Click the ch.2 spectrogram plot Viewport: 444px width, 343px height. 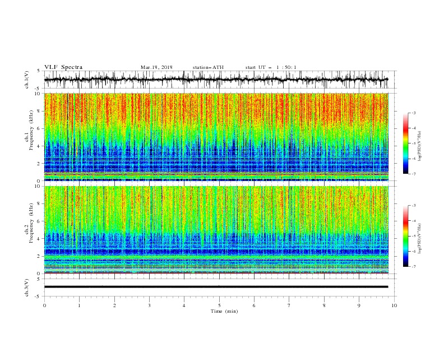[216, 230]
